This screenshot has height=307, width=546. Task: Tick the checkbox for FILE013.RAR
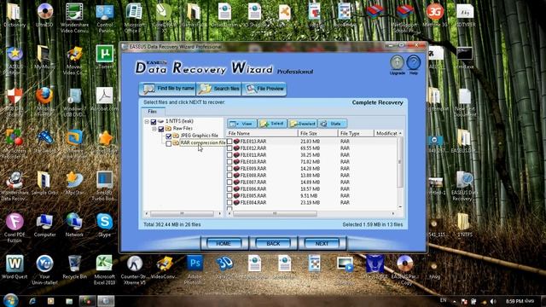point(229,142)
